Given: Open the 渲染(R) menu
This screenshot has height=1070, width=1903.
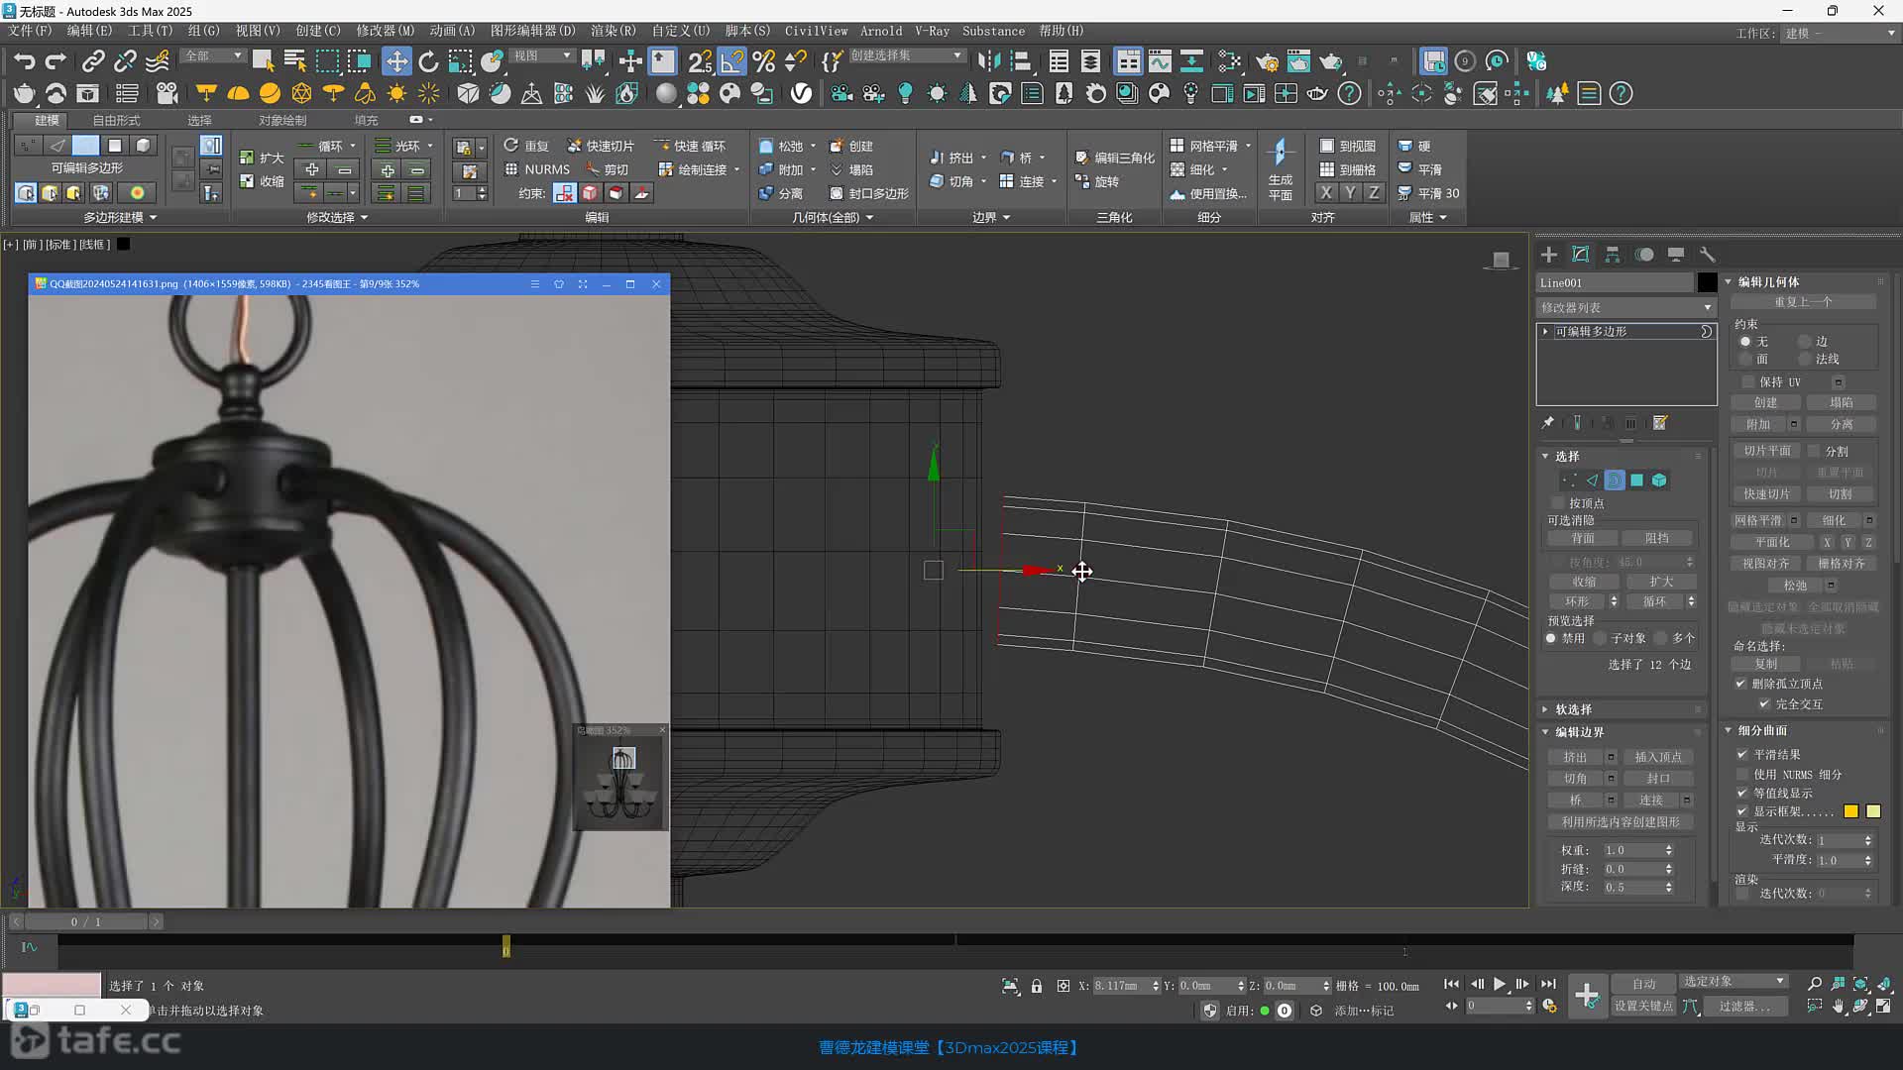Looking at the screenshot, I should [614, 31].
